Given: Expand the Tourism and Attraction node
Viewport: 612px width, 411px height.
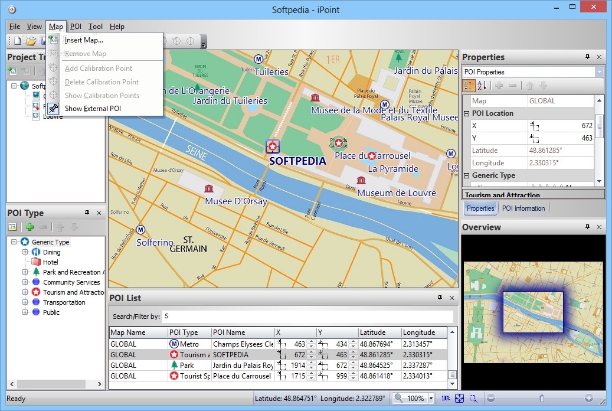Looking at the screenshot, I should (x=25, y=292).
